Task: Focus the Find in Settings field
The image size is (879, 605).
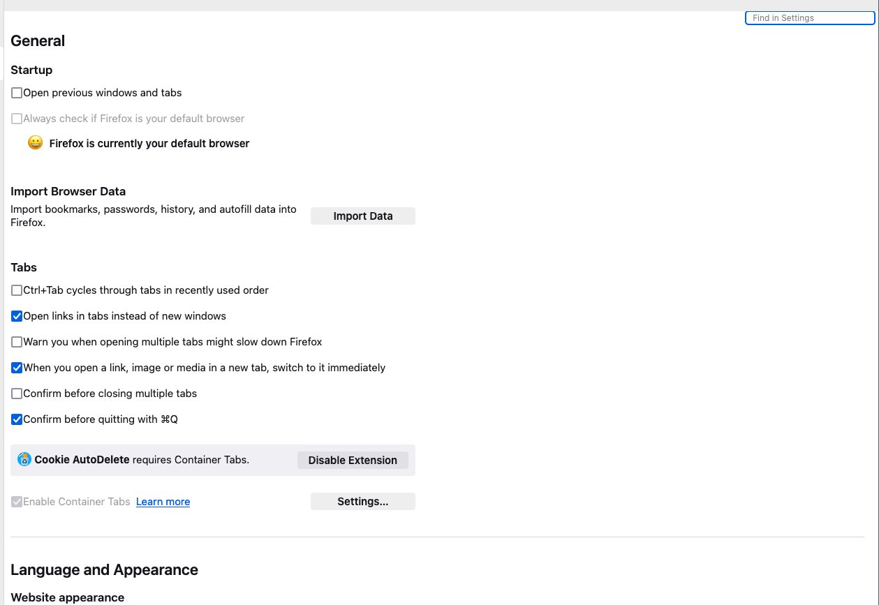Action: coord(810,18)
